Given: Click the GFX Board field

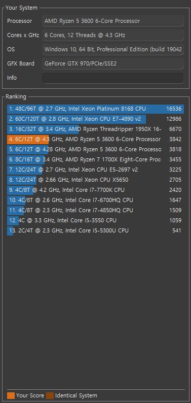Looking at the screenshot, I should [x=113, y=63].
